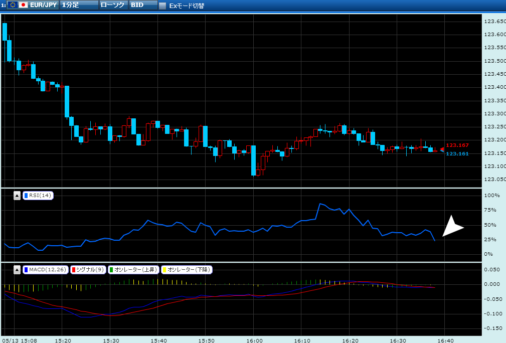Image resolution: width=506 pixels, height=343 pixels.
Task: Click the 75% RSI scale label
Action: pyautogui.click(x=490, y=210)
